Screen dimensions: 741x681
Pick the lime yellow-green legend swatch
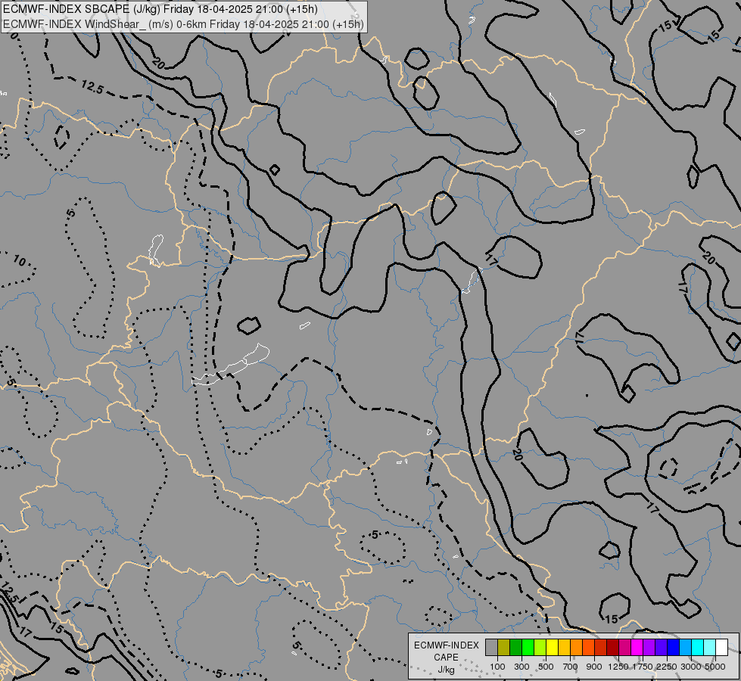540,647
